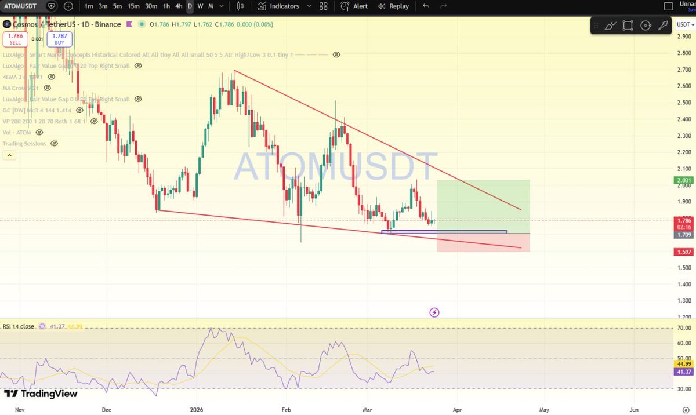Select the blue support rectangle drawing
696x415 pixels.
click(x=444, y=232)
